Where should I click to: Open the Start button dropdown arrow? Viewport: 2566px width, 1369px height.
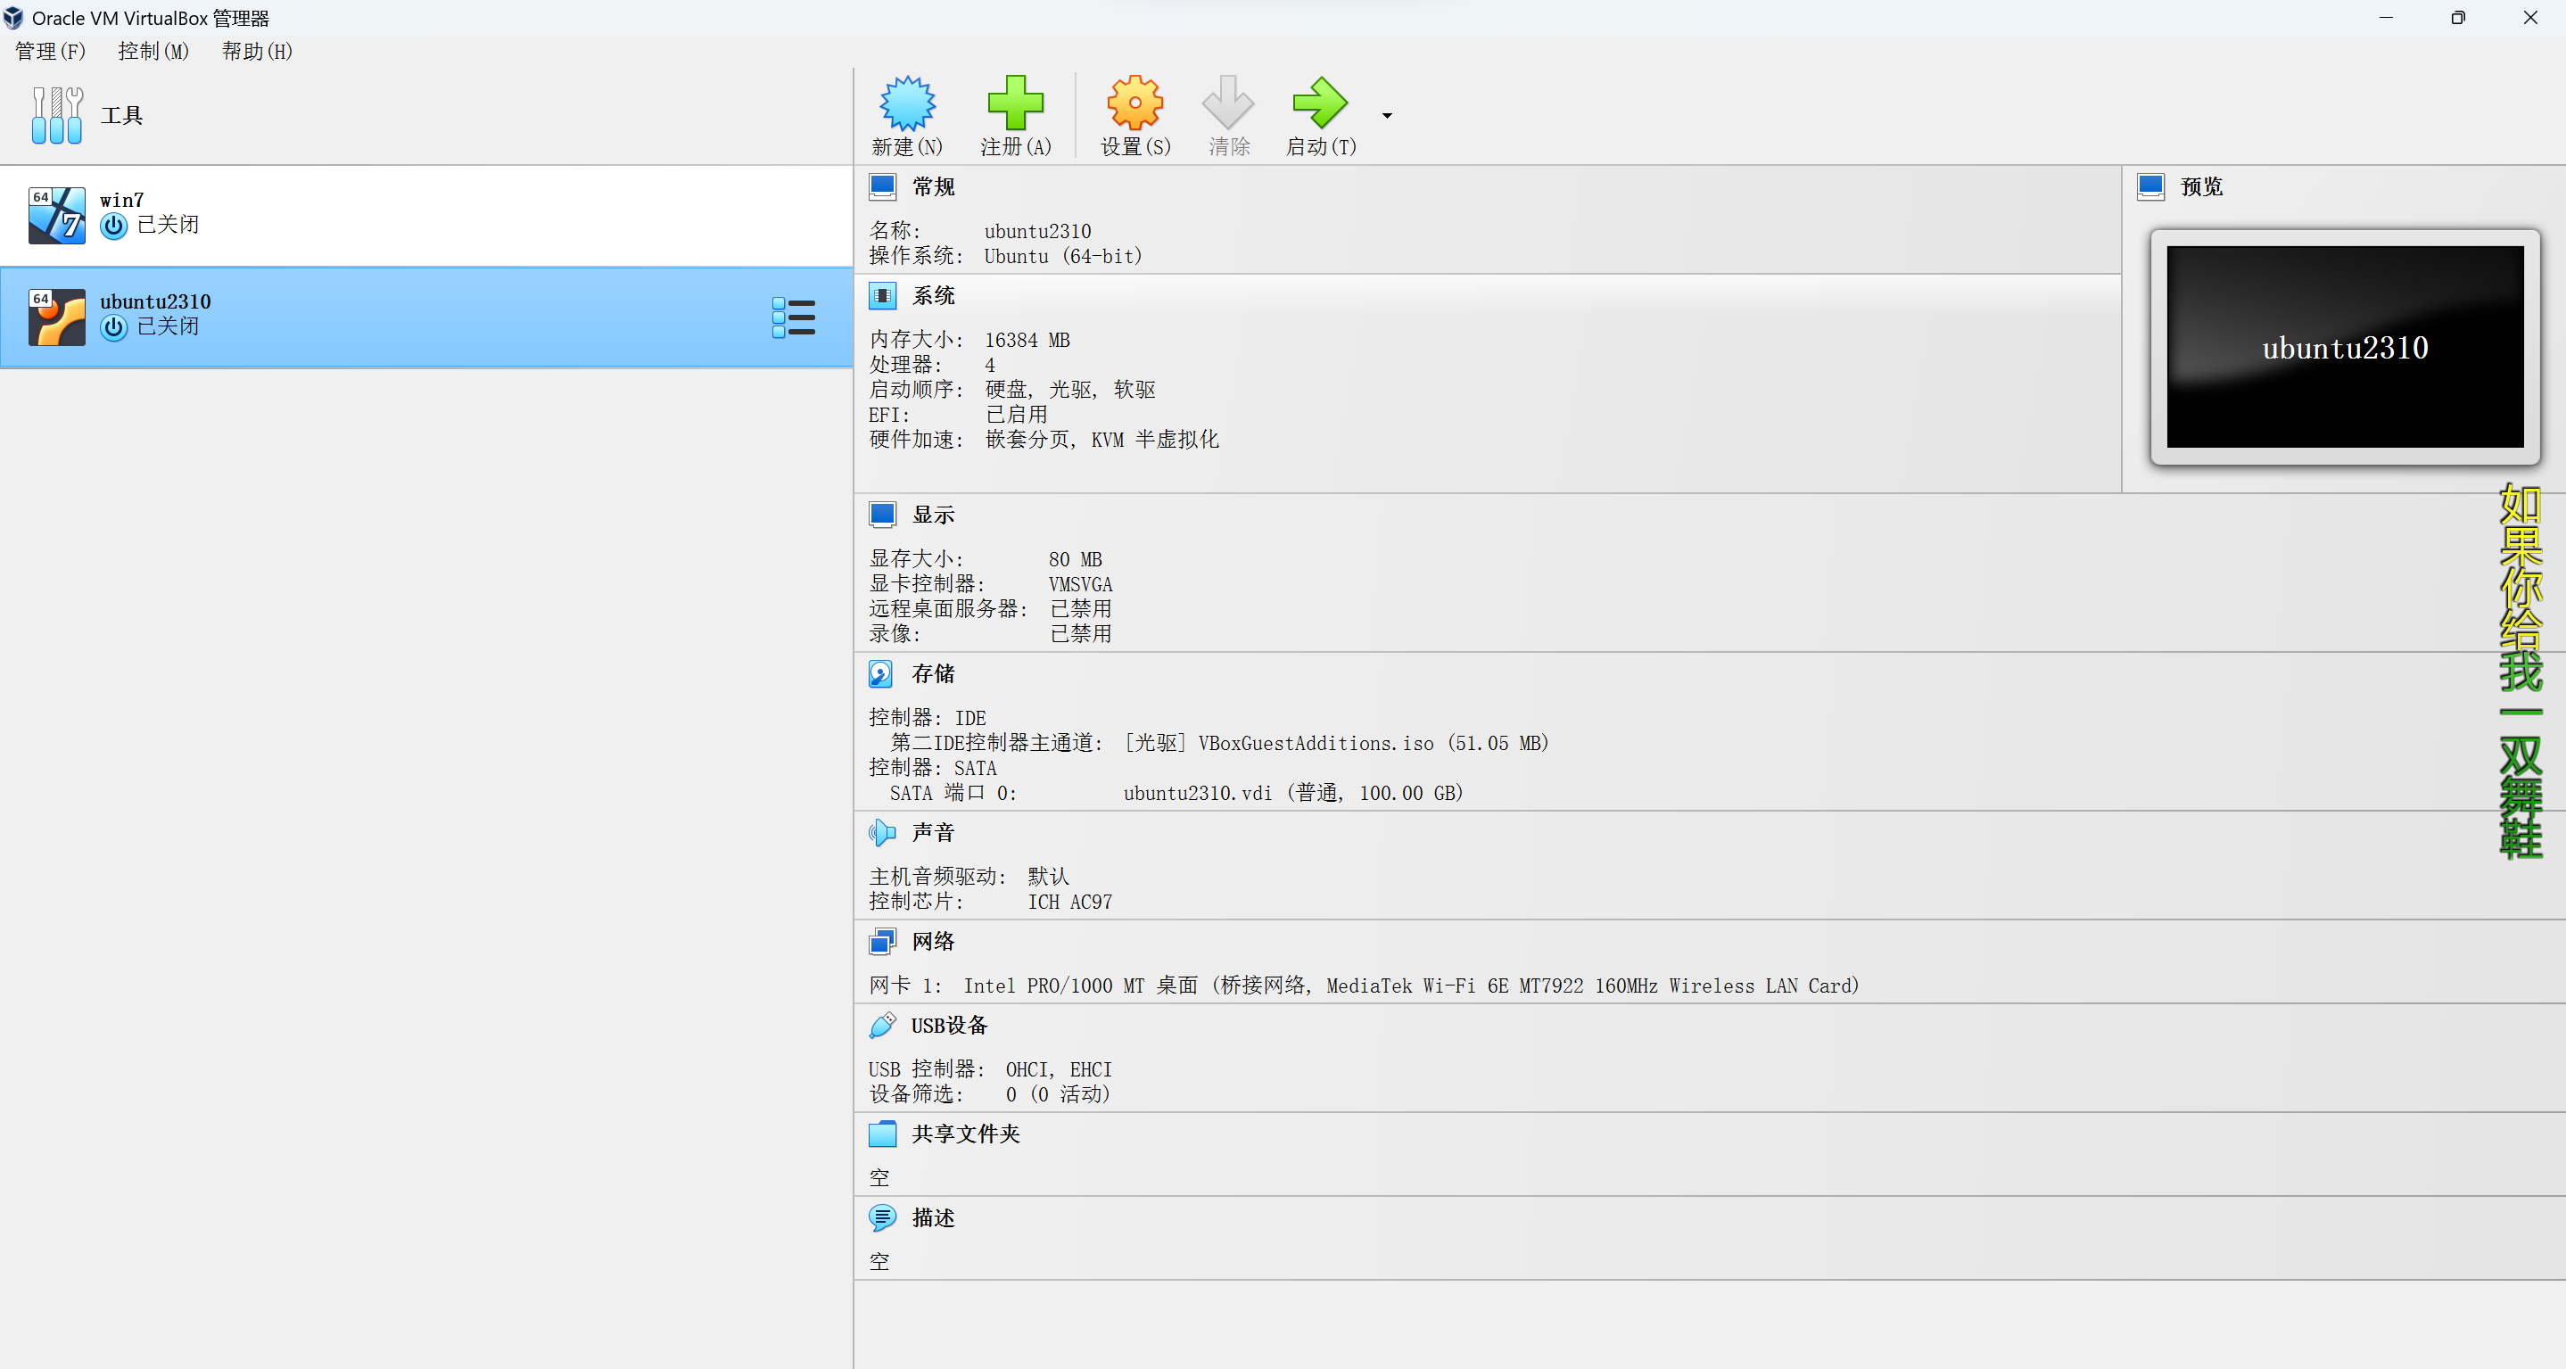[x=1387, y=116]
